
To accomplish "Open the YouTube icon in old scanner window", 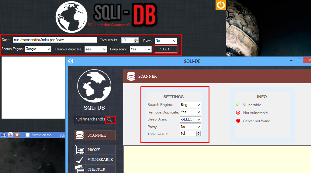I will 10,135.
